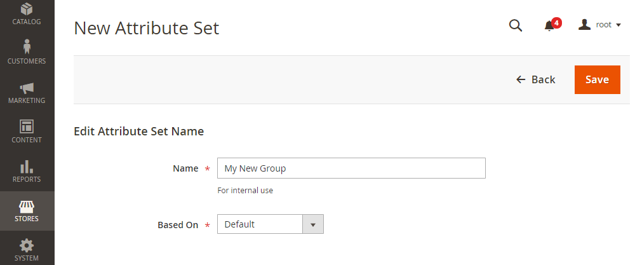Open the SYSTEM sidebar menu
The image size is (635, 265).
[x=27, y=250]
